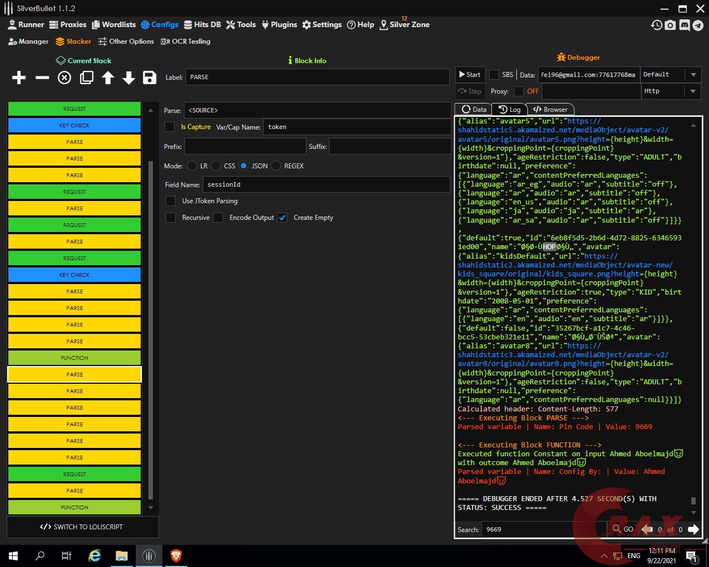Select the REGEX mode radio button
The height and width of the screenshot is (567, 709).
[x=276, y=166]
